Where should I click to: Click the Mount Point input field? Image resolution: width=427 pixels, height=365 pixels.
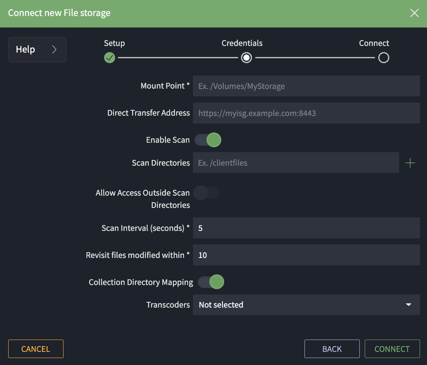point(307,86)
